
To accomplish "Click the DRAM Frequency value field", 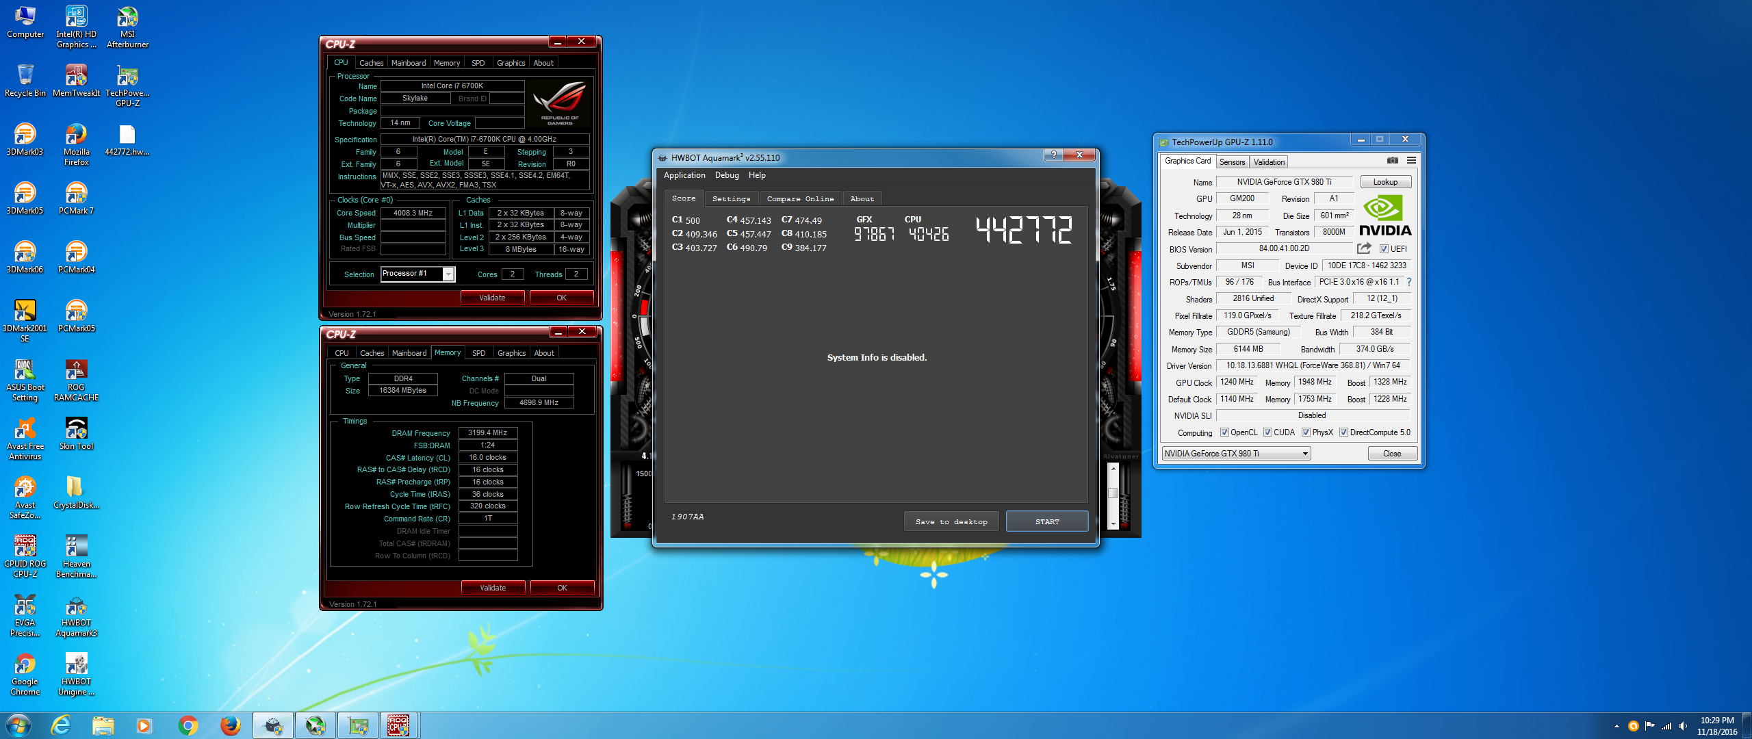I will (487, 433).
